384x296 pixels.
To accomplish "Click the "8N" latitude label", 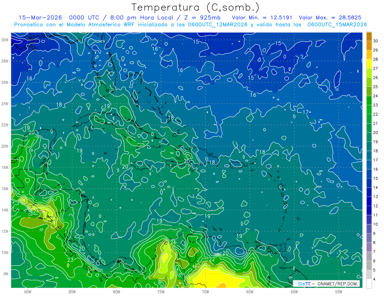I will pyautogui.click(x=6, y=274).
